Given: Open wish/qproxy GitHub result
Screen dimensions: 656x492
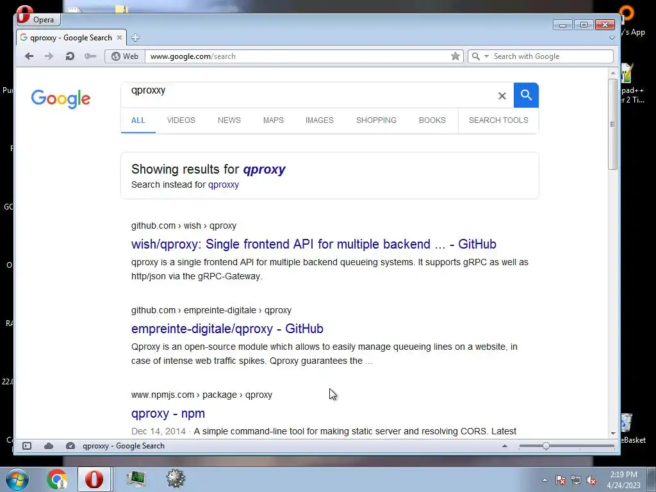Looking at the screenshot, I should (314, 244).
